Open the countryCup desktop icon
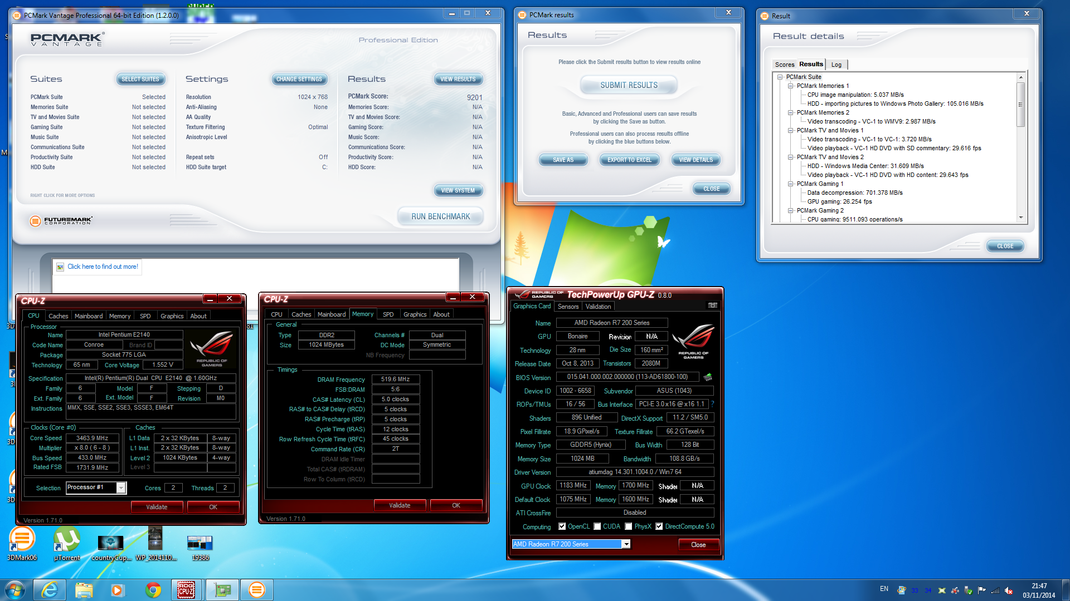1070x601 pixels. (x=111, y=547)
